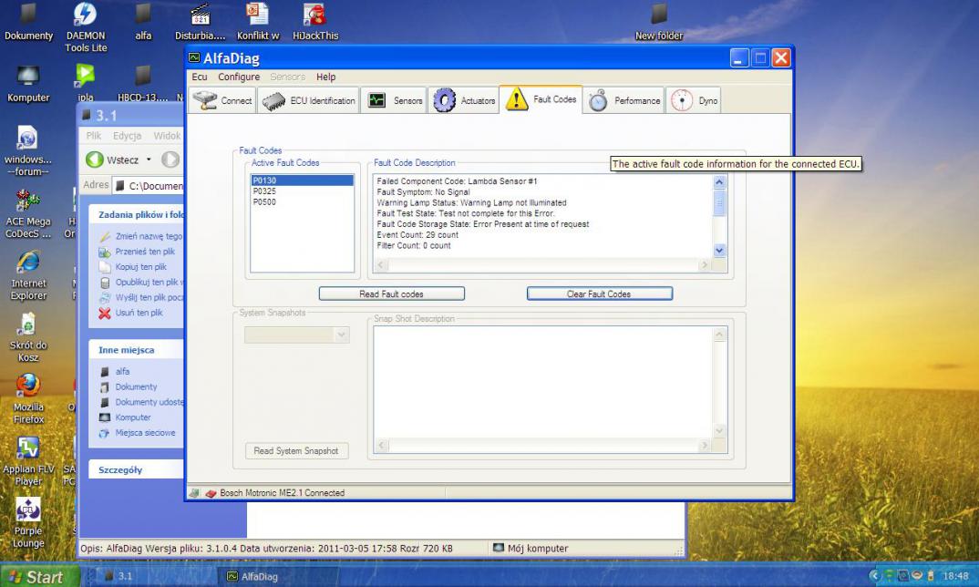Open the Ecu menu
Image resolution: width=979 pixels, height=587 pixels.
200,77
